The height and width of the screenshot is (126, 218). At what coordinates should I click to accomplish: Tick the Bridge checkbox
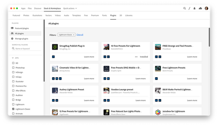[13, 100]
